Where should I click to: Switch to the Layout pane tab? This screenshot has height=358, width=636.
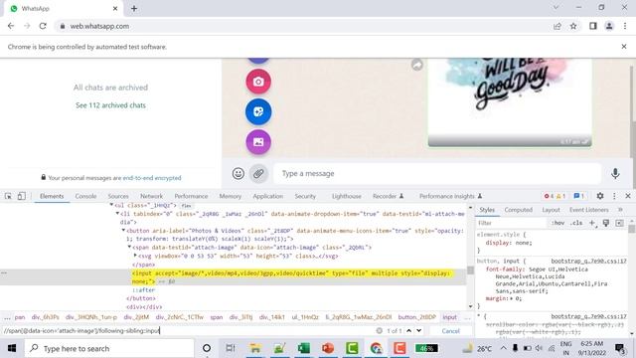pyautogui.click(x=551, y=210)
